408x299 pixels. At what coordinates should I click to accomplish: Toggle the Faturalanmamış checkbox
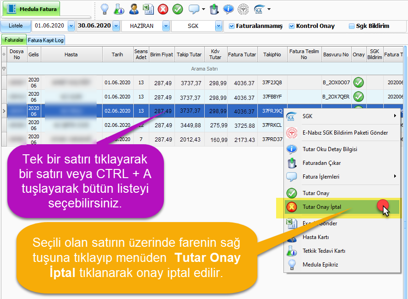[231, 26]
